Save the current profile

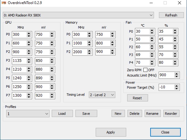pos(86,114)
